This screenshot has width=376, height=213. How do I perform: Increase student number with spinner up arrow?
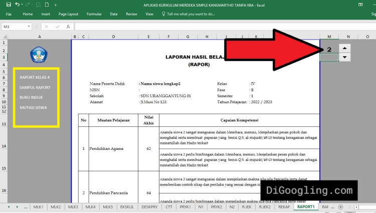pyautogui.click(x=345, y=48)
